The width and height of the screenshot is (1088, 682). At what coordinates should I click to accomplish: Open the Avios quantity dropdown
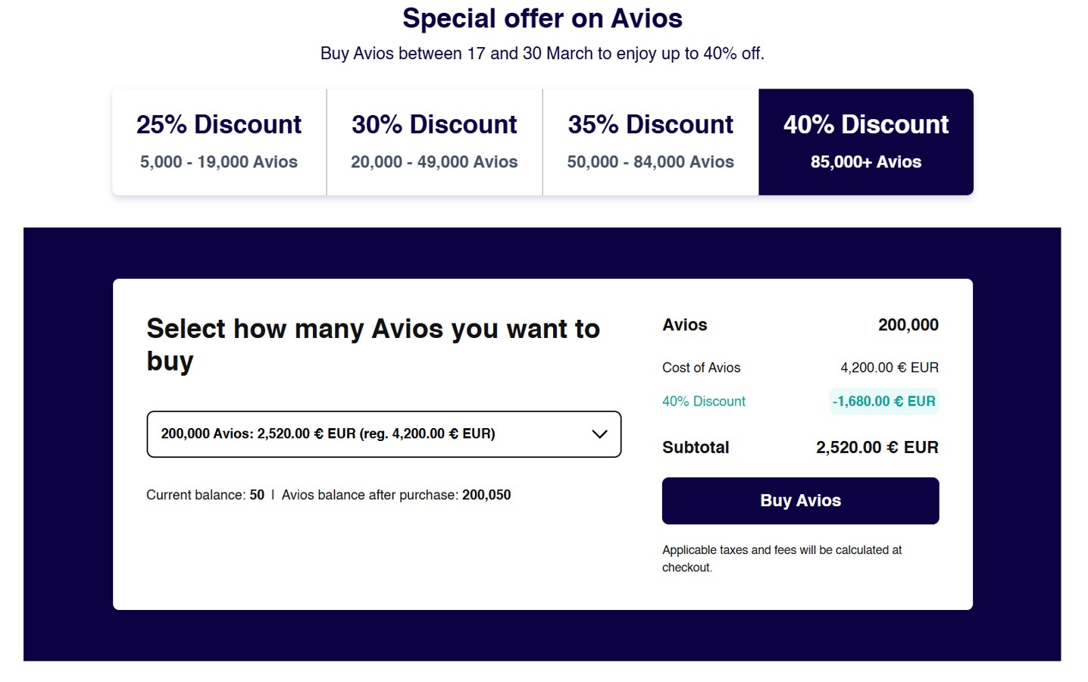[x=383, y=434]
